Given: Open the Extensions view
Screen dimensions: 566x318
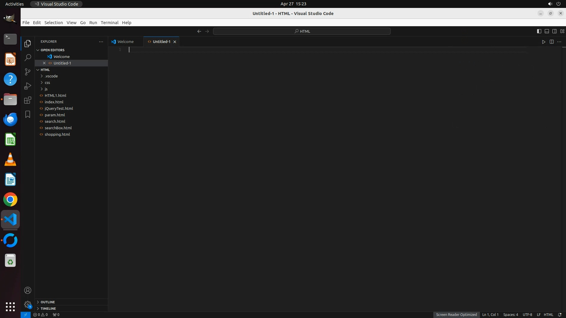Looking at the screenshot, I should (28, 100).
